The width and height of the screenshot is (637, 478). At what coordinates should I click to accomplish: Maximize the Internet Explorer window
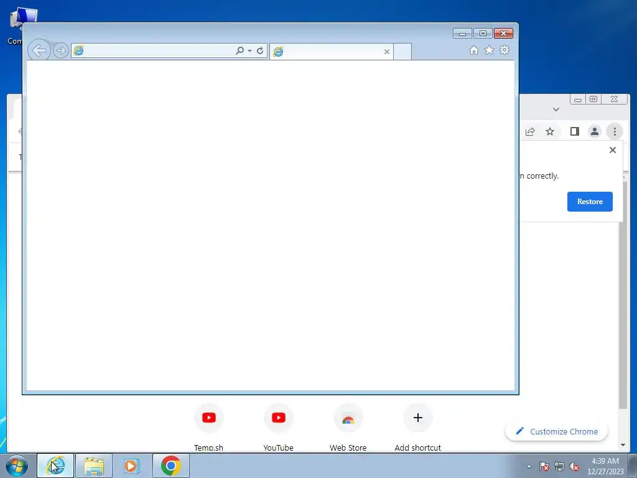tap(483, 34)
